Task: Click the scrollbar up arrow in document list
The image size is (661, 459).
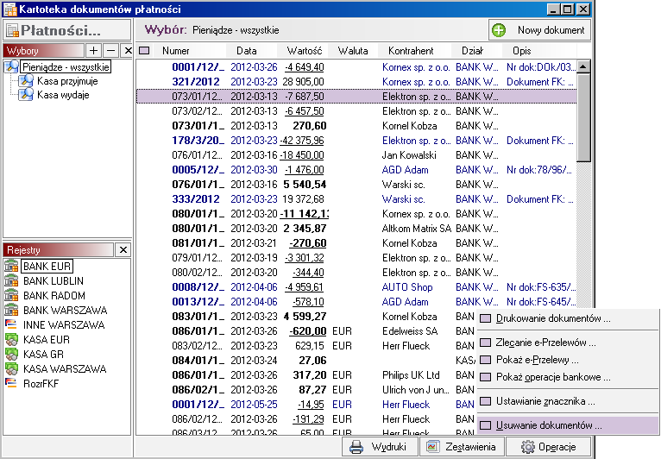Action: 583,66
